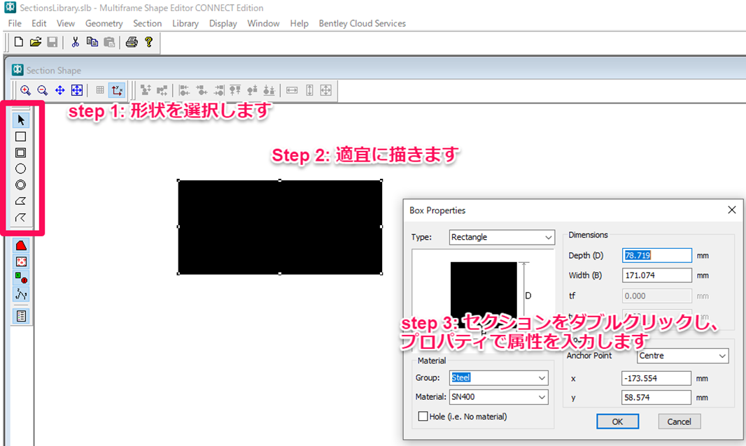Close the Box Properties dialog with X

point(732,210)
